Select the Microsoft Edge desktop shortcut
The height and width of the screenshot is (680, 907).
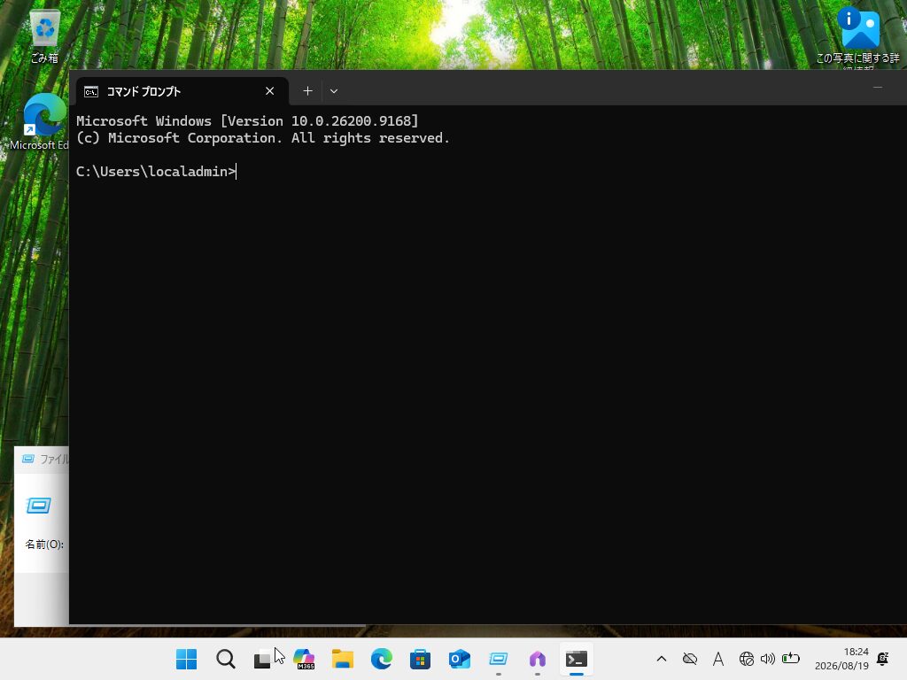coord(39,122)
